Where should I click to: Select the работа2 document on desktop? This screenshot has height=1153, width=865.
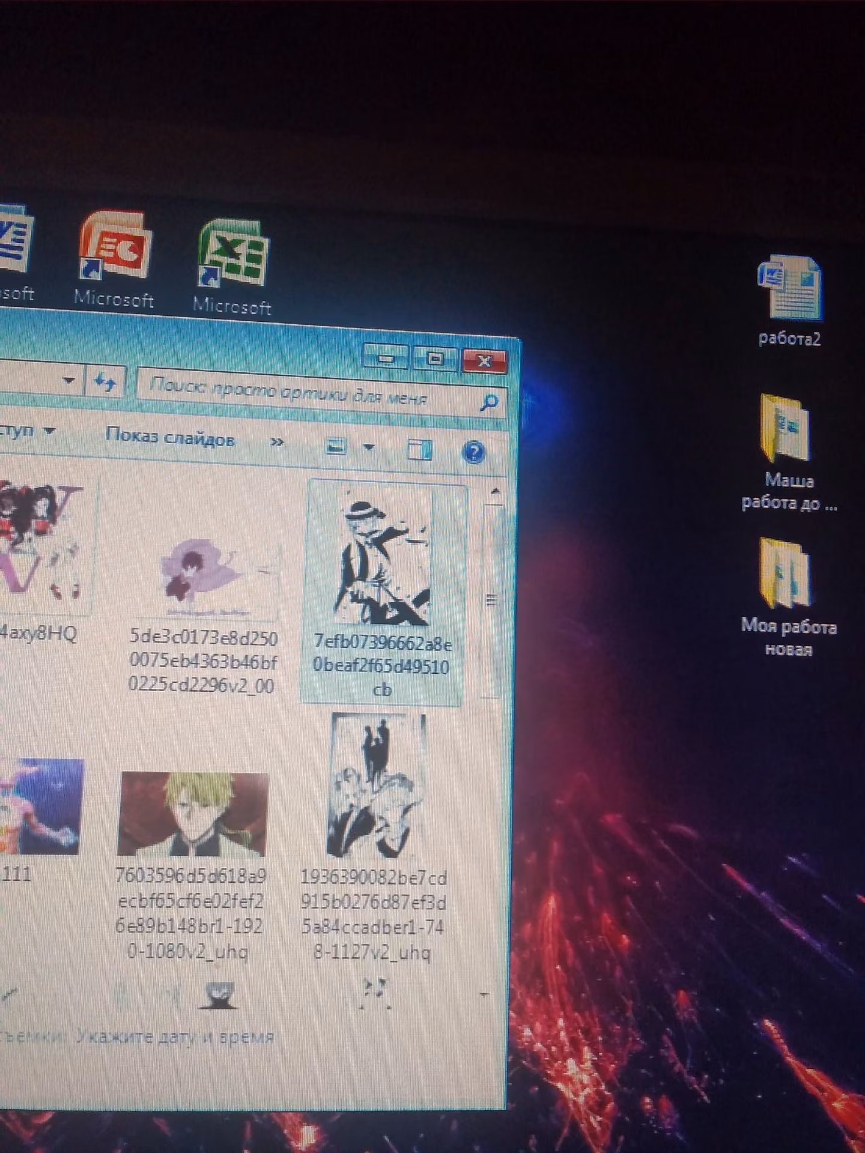789,301
